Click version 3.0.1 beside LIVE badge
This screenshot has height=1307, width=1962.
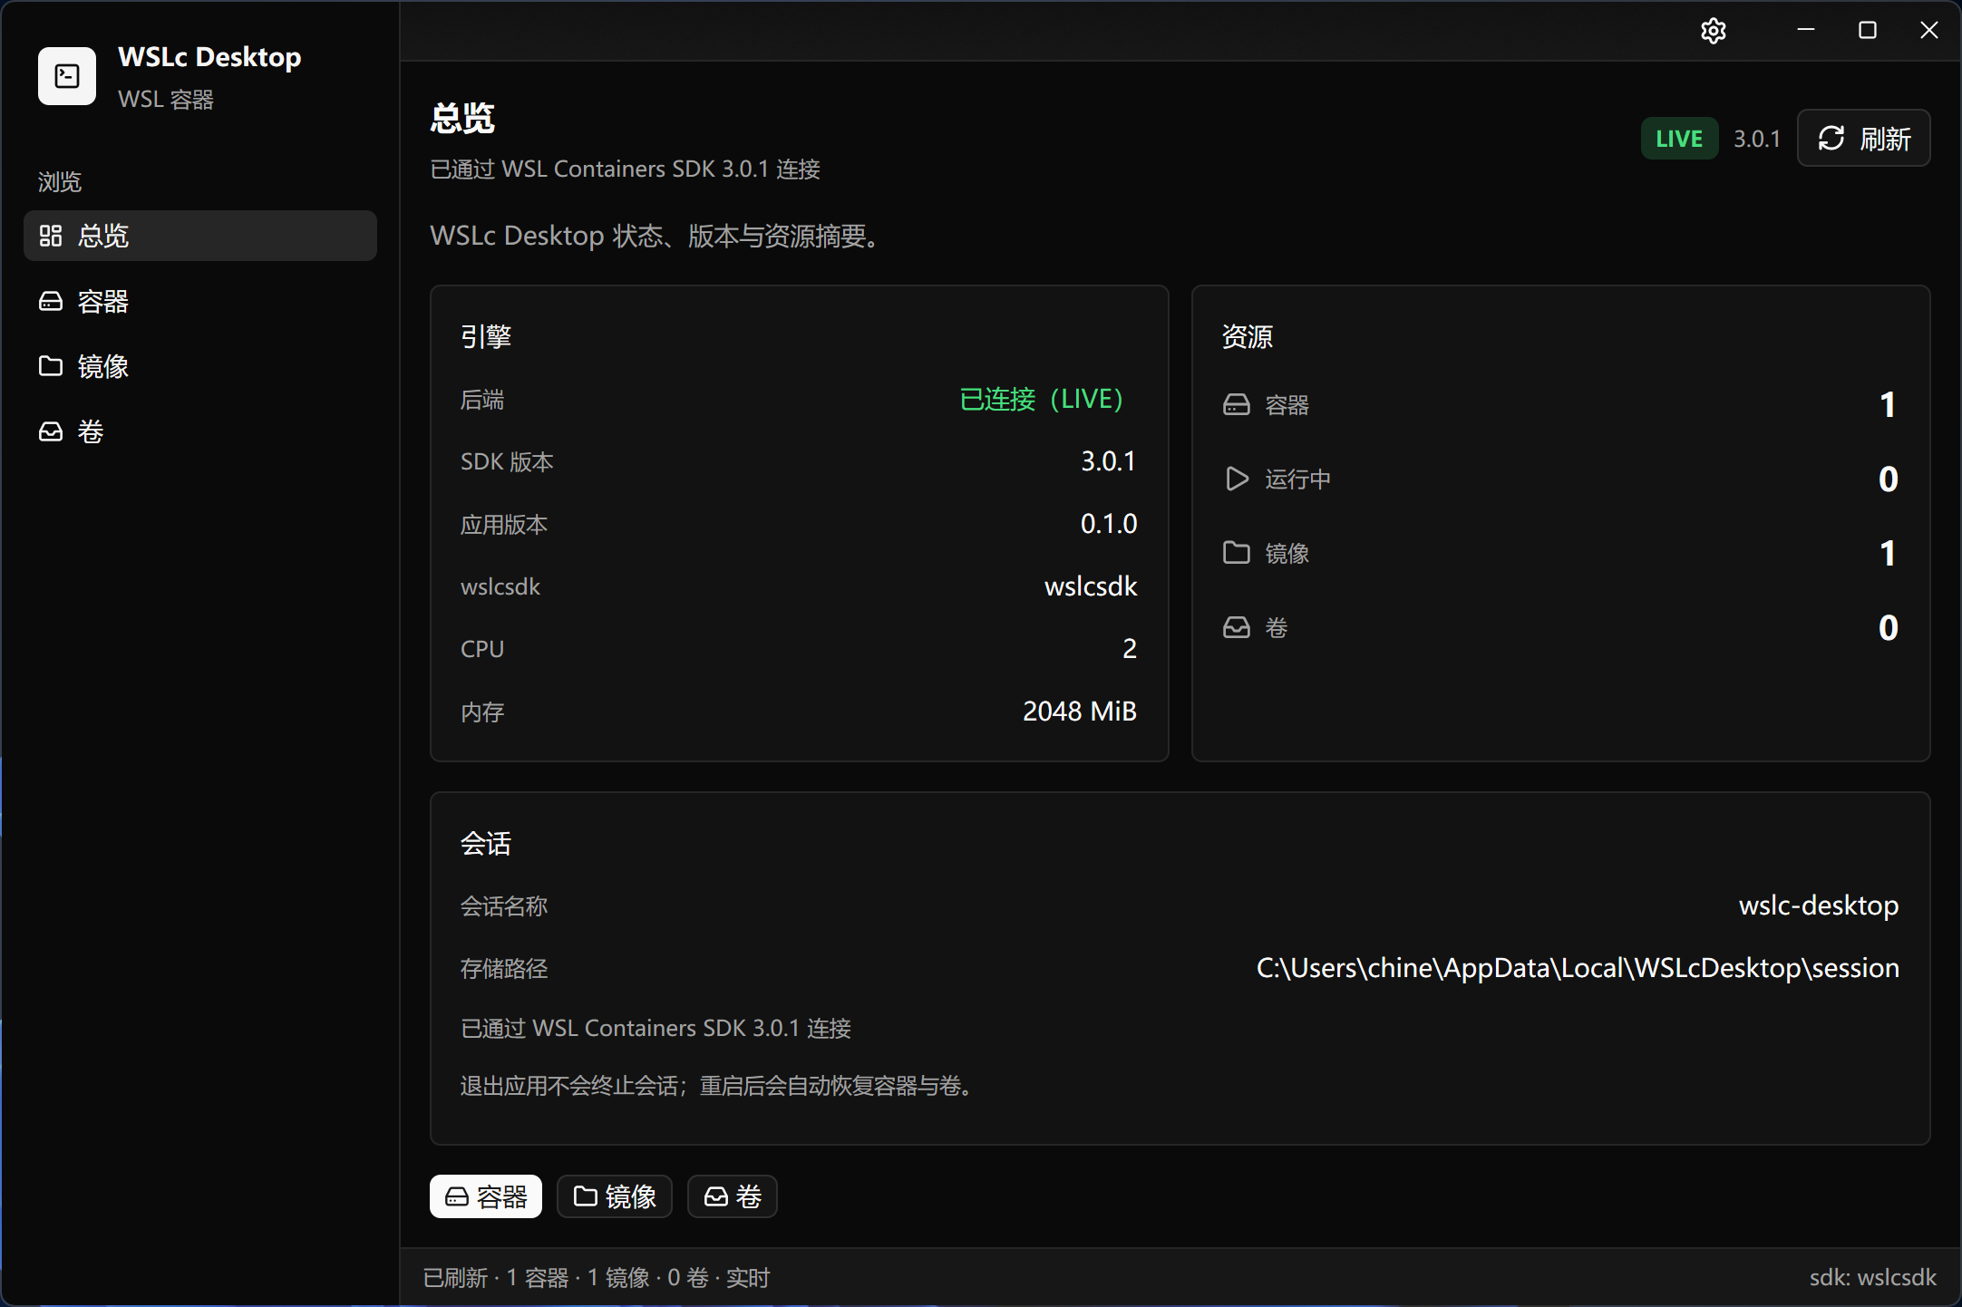pos(1757,139)
